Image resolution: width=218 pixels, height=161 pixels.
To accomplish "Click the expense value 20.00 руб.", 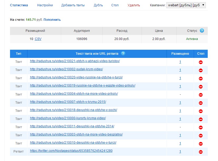I will pyautogui.click(x=122, y=39).
